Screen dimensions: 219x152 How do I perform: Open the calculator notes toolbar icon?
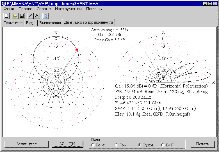[x=45, y=16]
